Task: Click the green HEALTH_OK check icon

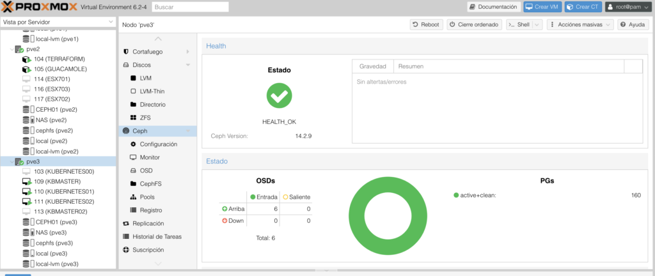Action: 279,95
